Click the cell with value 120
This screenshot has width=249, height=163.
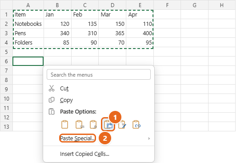(57, 24)
